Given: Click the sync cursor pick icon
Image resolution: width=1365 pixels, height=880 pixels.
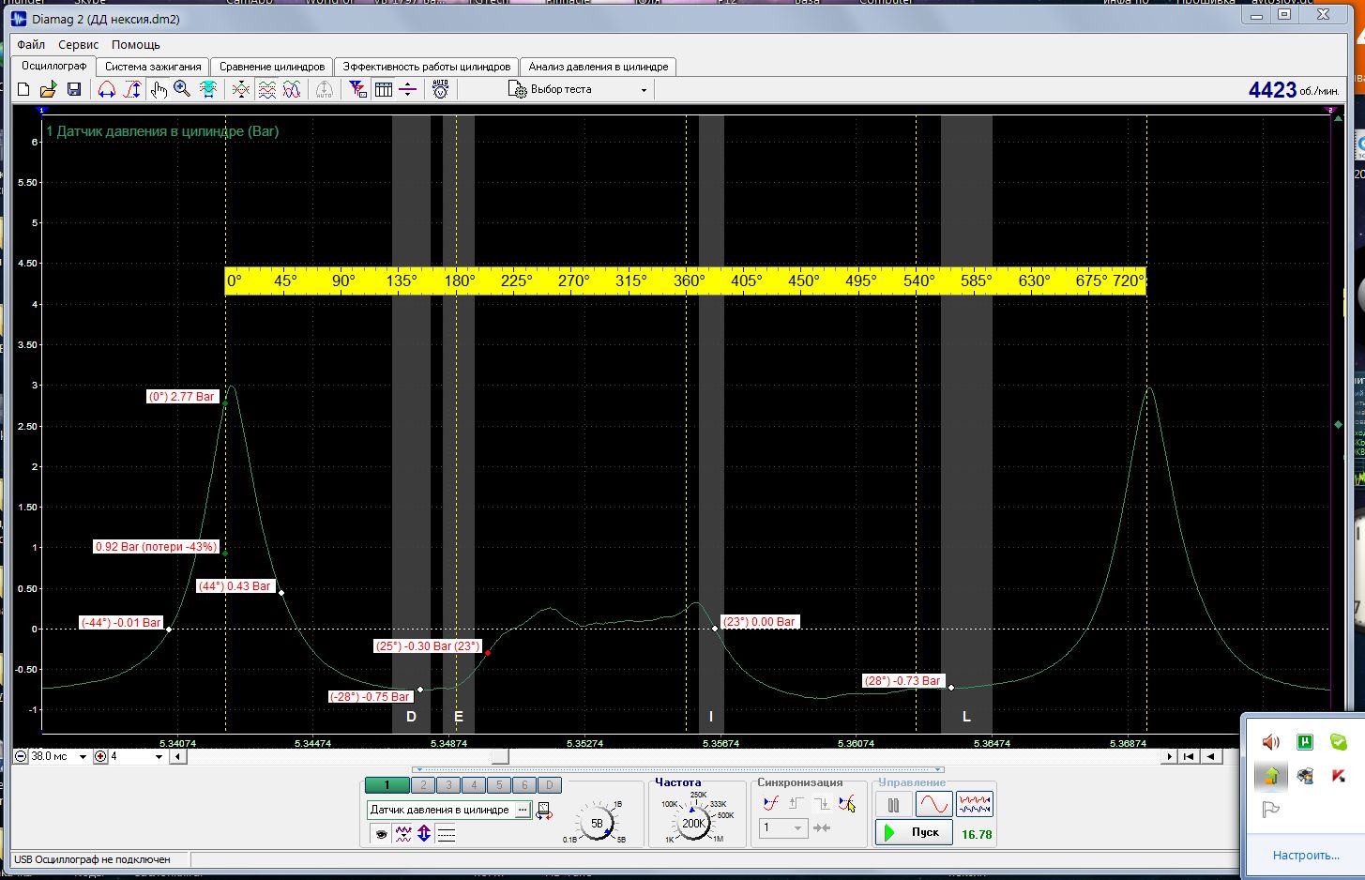Looking at the screenshot, I should coord(847,803).
